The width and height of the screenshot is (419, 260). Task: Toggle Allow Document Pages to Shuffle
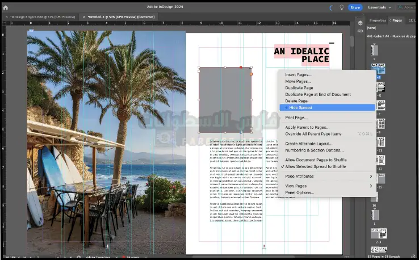tap(316, 160)
